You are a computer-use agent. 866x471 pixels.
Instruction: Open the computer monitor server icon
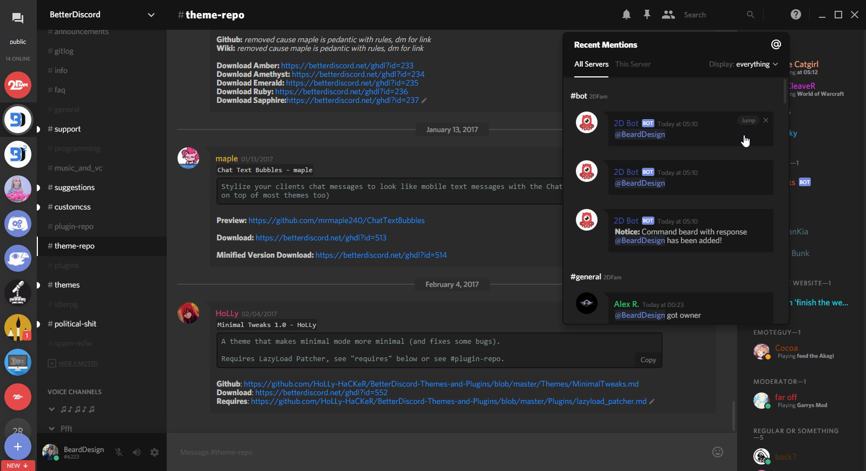tap(18, 362)
